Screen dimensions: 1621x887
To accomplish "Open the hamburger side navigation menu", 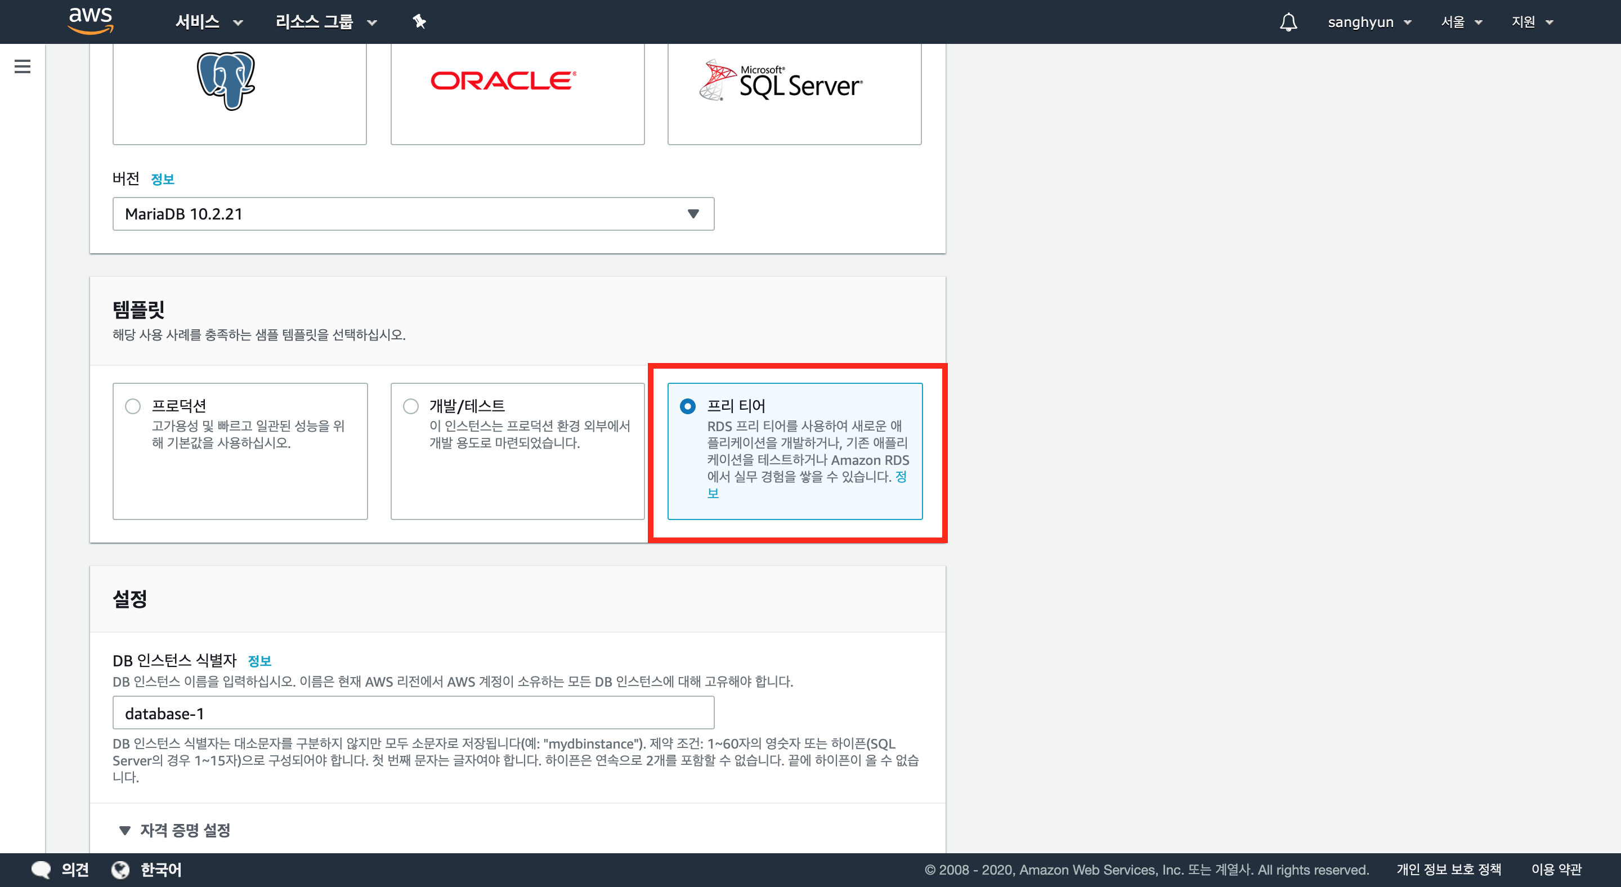I will [x=23, y=66].
